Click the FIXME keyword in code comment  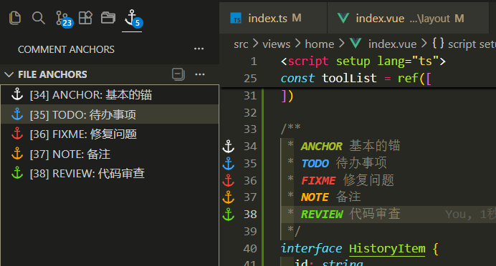click(318, 180)
